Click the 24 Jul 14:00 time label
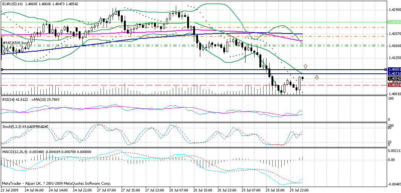 point(59,190)
